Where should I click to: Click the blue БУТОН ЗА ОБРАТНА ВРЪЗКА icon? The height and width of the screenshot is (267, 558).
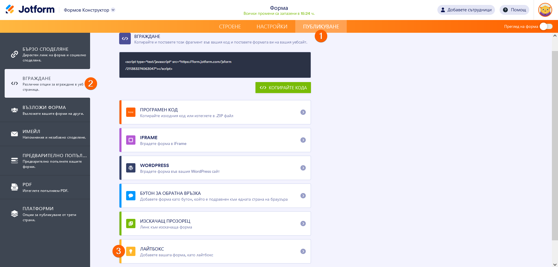click(x=131, y=196)
